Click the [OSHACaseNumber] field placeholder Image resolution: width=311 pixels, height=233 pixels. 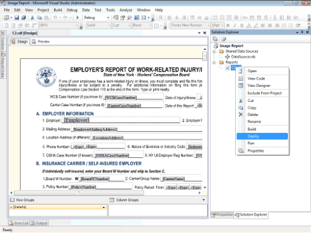coord(112,155)
